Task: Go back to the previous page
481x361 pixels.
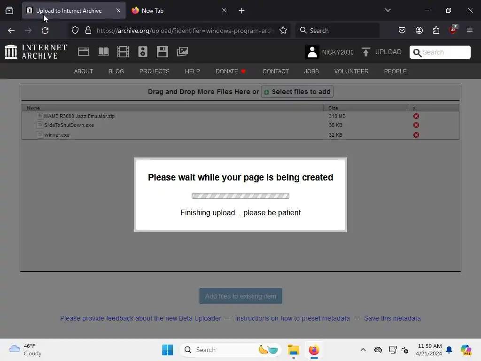Action: (11, 31)
